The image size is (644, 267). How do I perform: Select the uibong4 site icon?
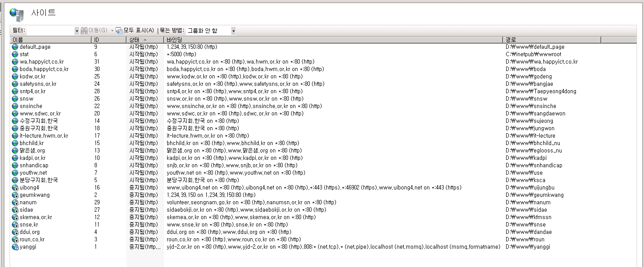pos(15,187)
